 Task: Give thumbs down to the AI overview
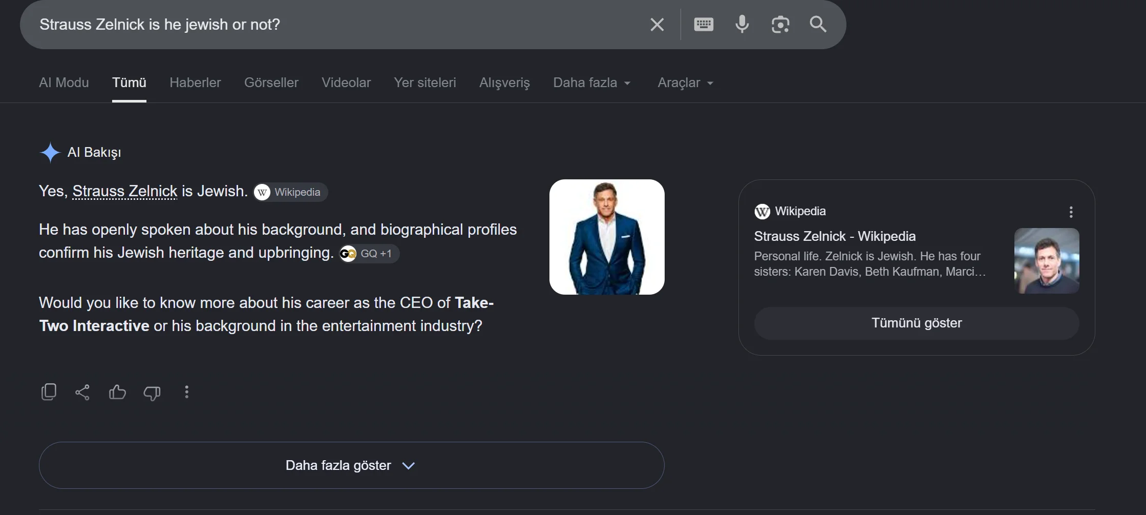pos(152,393)
